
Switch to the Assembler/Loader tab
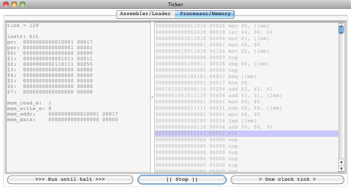[145, 14]
